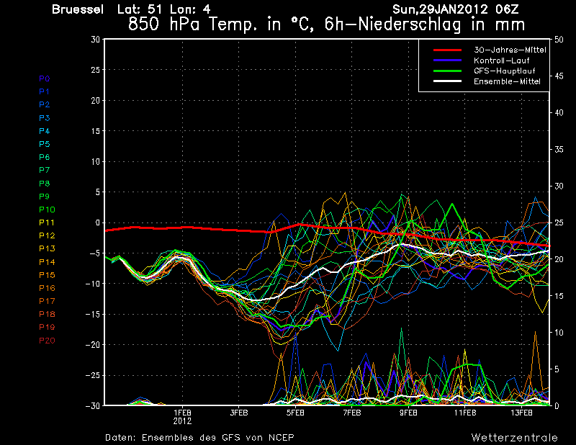Click the 9FEB date axis marker
The image size is (576, 445).
(408, 413)
